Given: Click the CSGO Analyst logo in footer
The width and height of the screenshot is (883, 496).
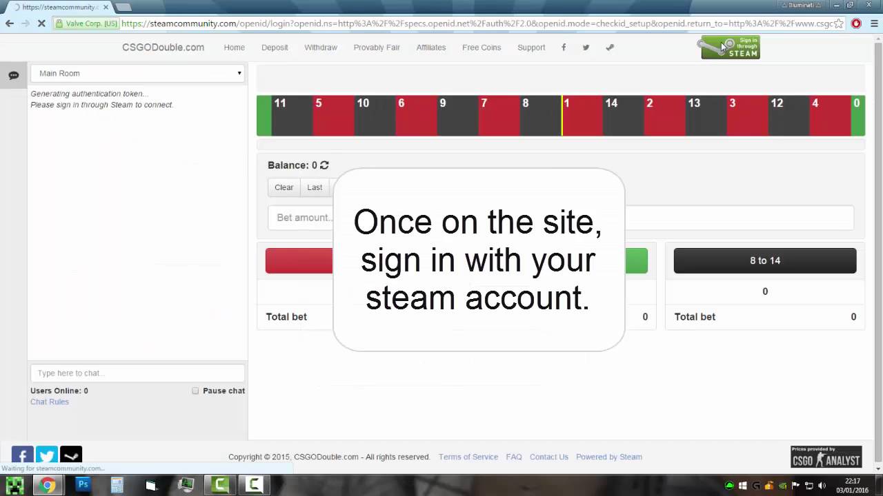Looking at the screenshot, I should [826, 457].
